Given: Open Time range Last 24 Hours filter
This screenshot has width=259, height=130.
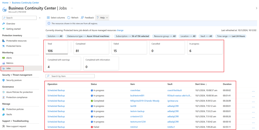Looking at the screenshot, I should [x=231, y=36].
